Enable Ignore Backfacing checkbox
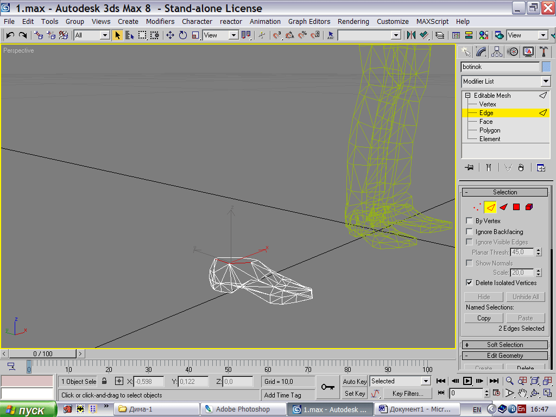 [469, 231]
